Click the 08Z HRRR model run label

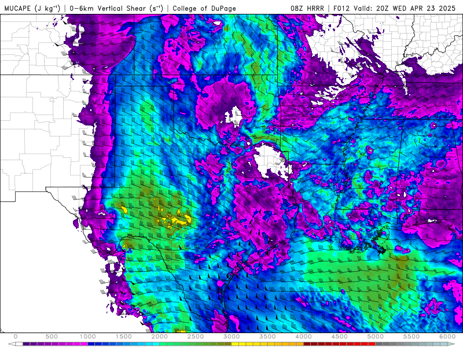[307, 8]
